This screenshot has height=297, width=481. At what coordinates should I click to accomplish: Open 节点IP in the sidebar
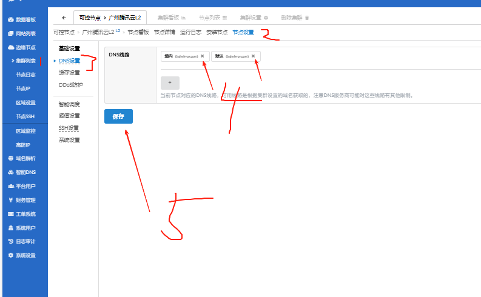pyautogui.click(x=23, y=88)
